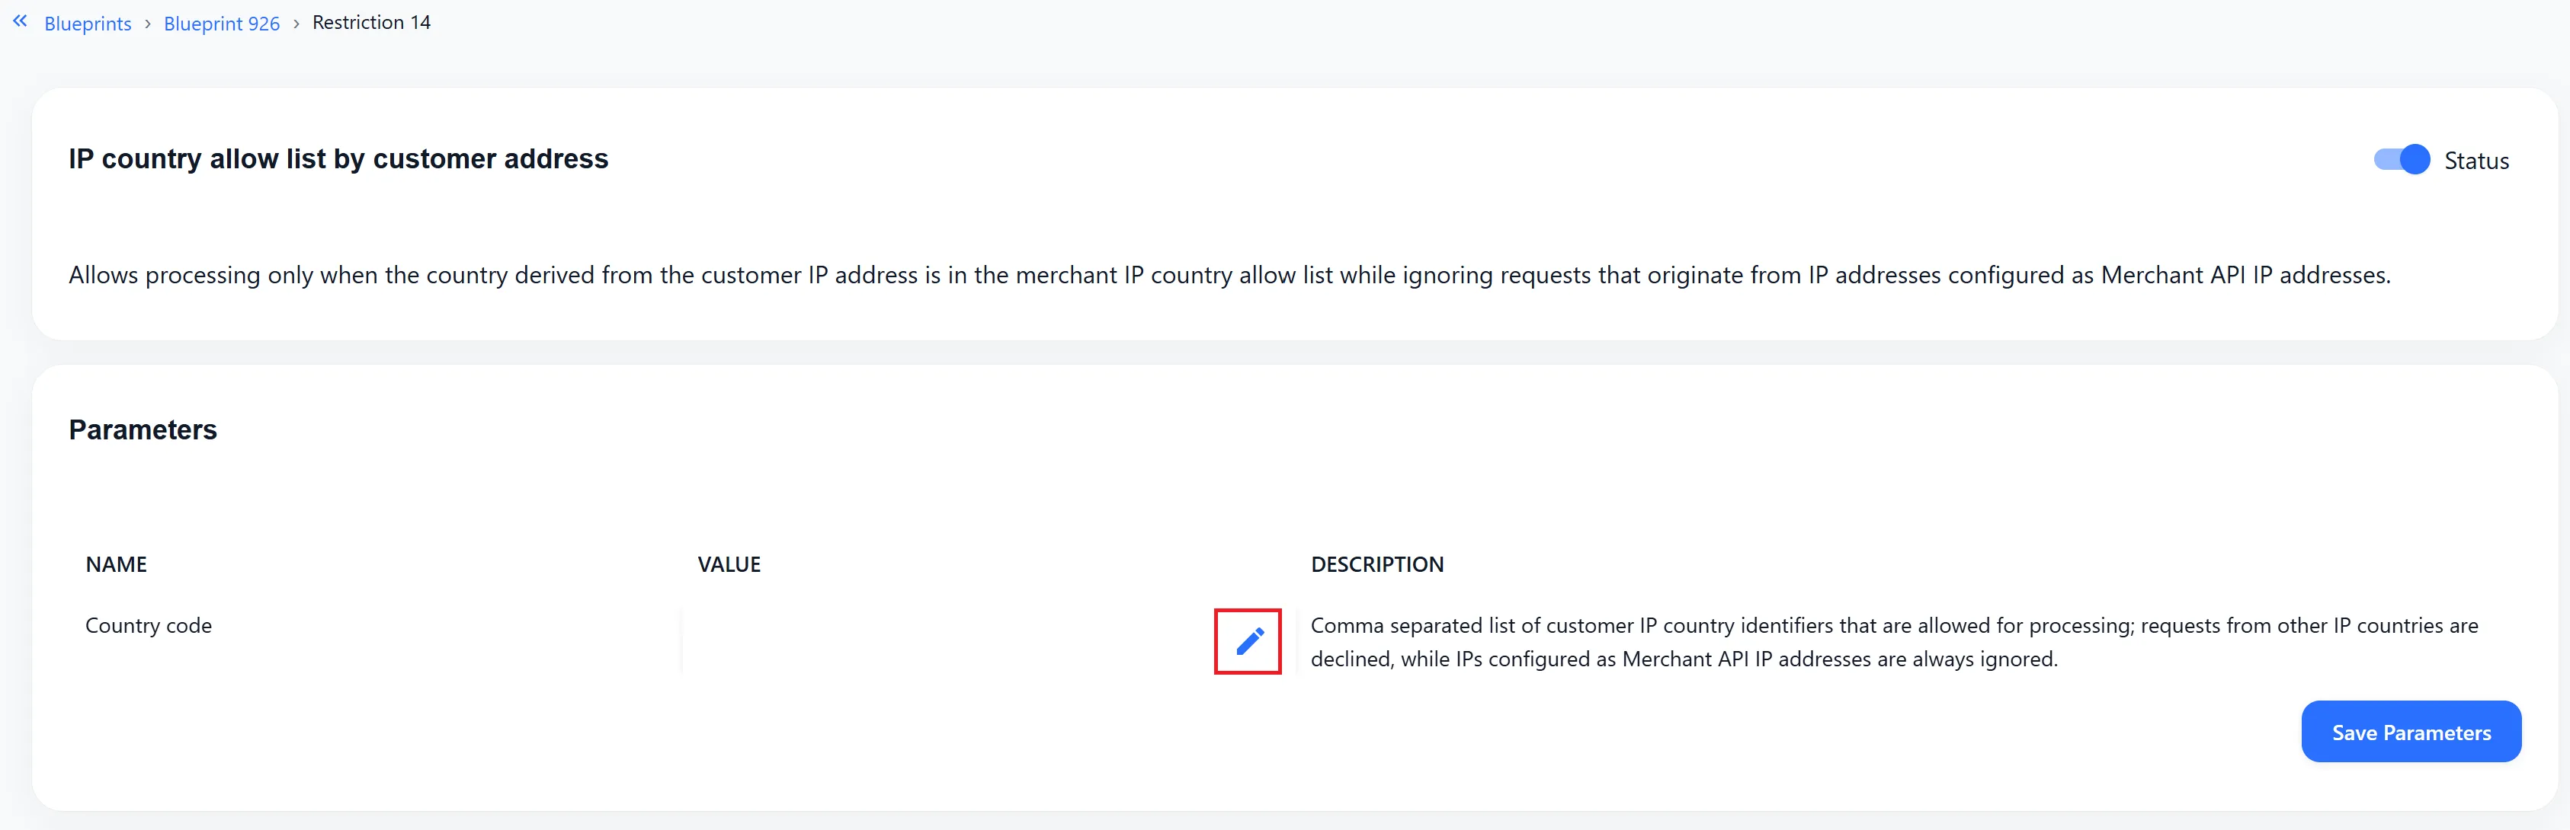The width and height of the screenshot is (2570, 830).
Task: Go to Blueprint 926 breadcrumb link
Action: (222, 23)
